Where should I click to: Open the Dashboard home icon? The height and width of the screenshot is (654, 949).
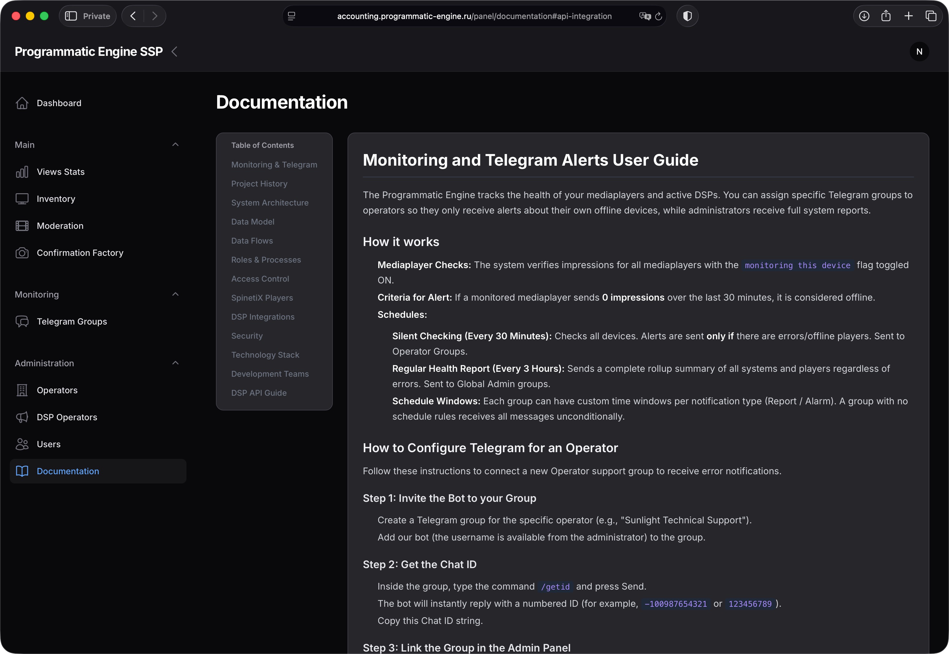tap(22, 103)
